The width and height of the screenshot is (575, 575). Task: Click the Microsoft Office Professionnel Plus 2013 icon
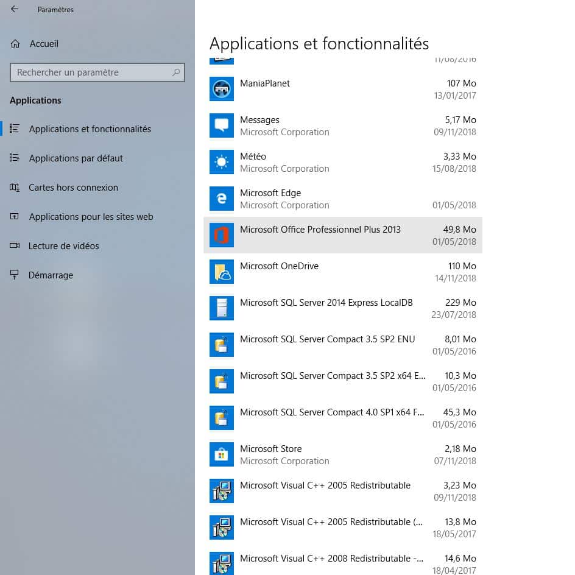coord(221,235)
